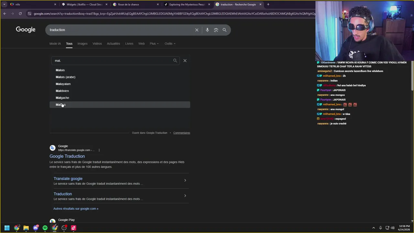This screenshot has width=414, height=233.
Task: Choose the highlighted Maltais language option
Action: pos(120,105)
